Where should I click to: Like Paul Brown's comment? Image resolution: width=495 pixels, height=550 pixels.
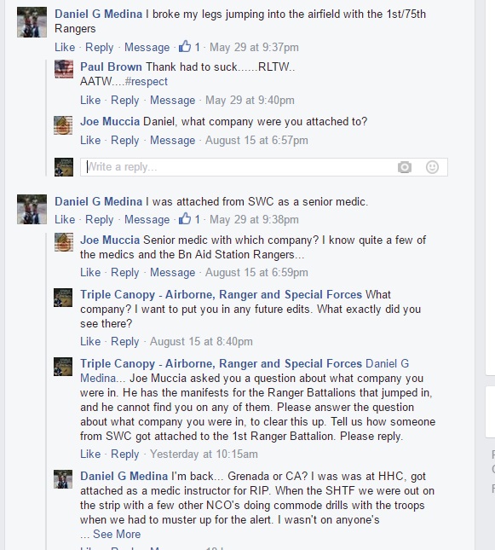(90, 101)
